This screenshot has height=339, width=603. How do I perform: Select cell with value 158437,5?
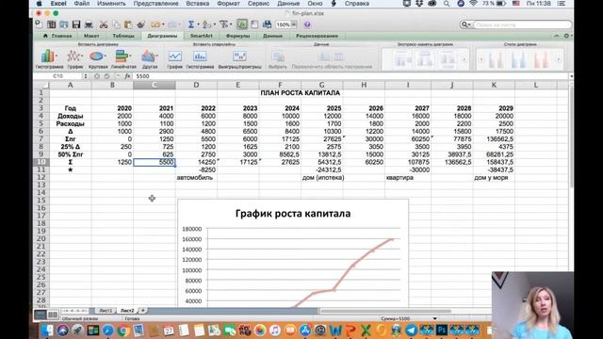494,162
